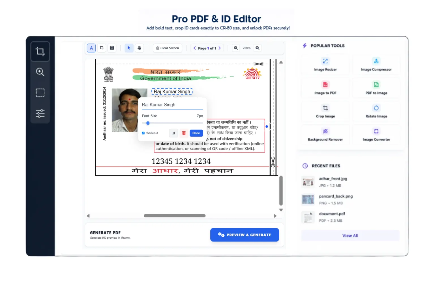This screenshot has width=433, height=291.
Task: Click the Generate PDF heading
Action: pos(105,233)
